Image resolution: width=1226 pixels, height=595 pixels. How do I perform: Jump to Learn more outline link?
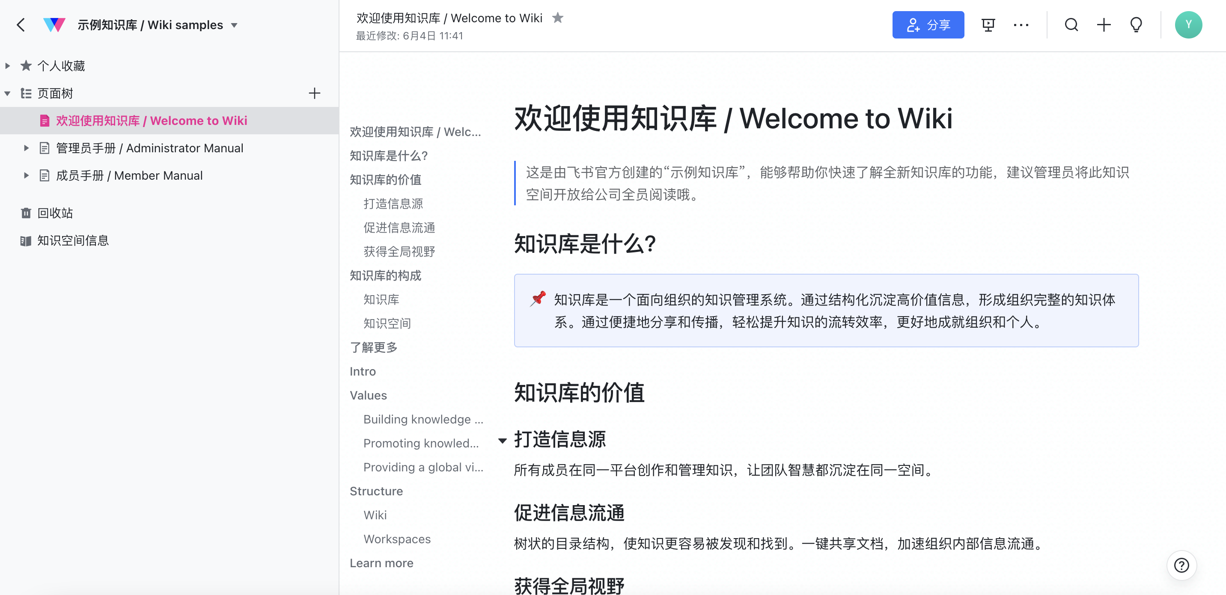[x=381, y=562]
